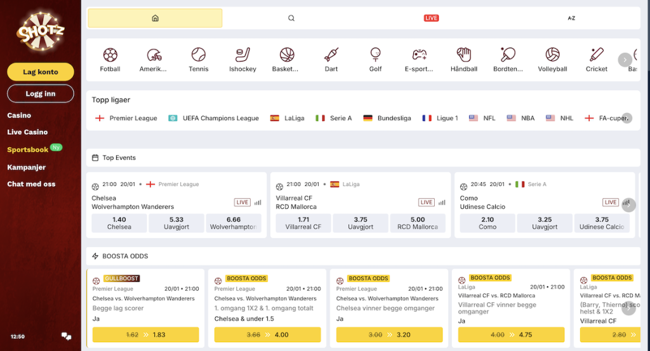
Task: Open Ligue 1 top league
Action: pyautogui.click(x=440, y=118)
